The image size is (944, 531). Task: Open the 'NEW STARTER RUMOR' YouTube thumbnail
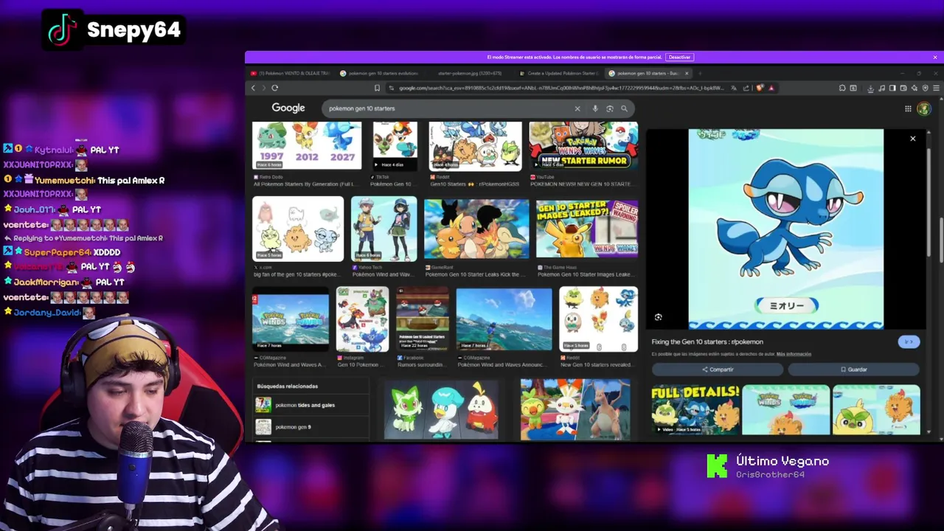583,146
